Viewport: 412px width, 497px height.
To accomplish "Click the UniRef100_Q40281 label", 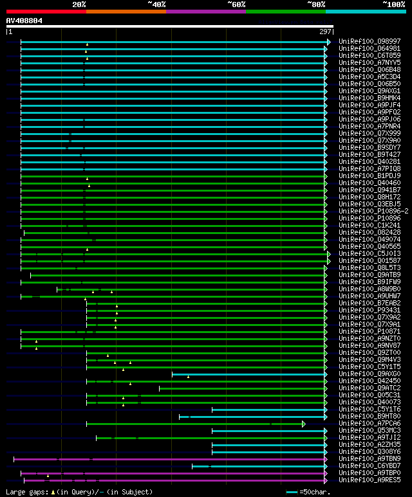I will pyautogui.click(x=370, y=161).
